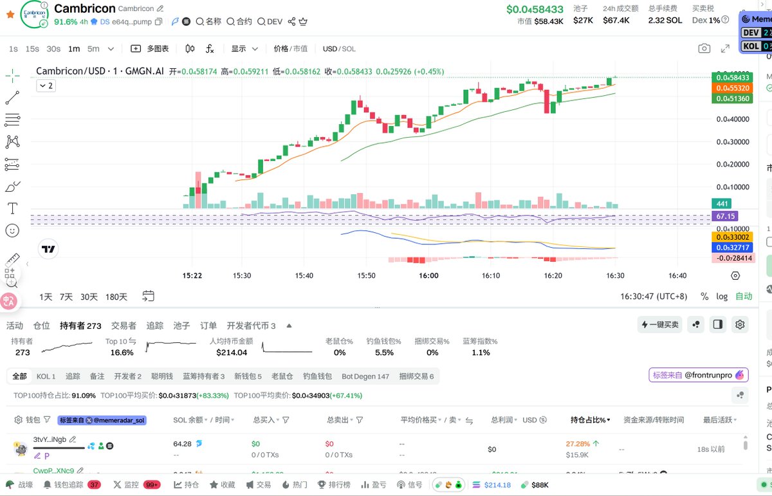Select the Fibonacci retracement tool
The image size is (772, 496).
point(12,120)
